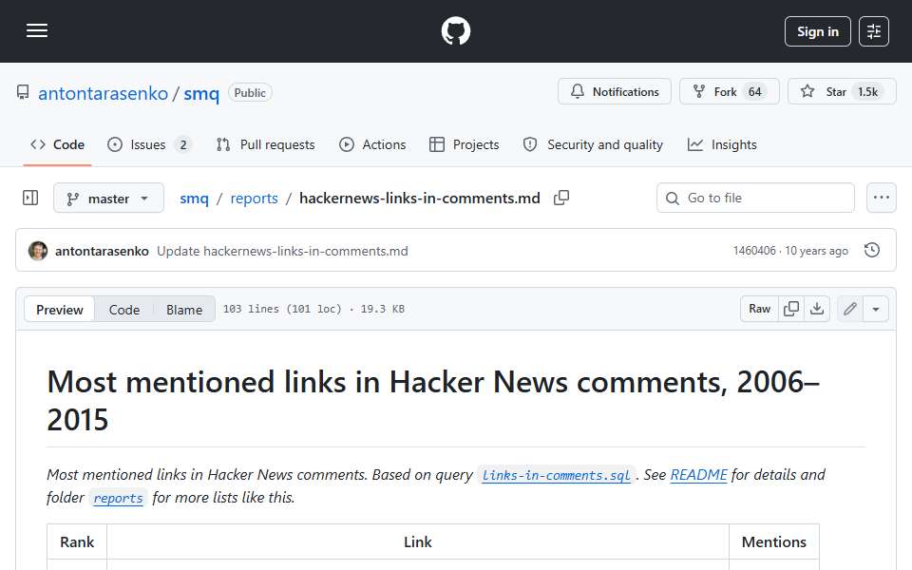Open the smq repository link in the title

click(201, 93)
